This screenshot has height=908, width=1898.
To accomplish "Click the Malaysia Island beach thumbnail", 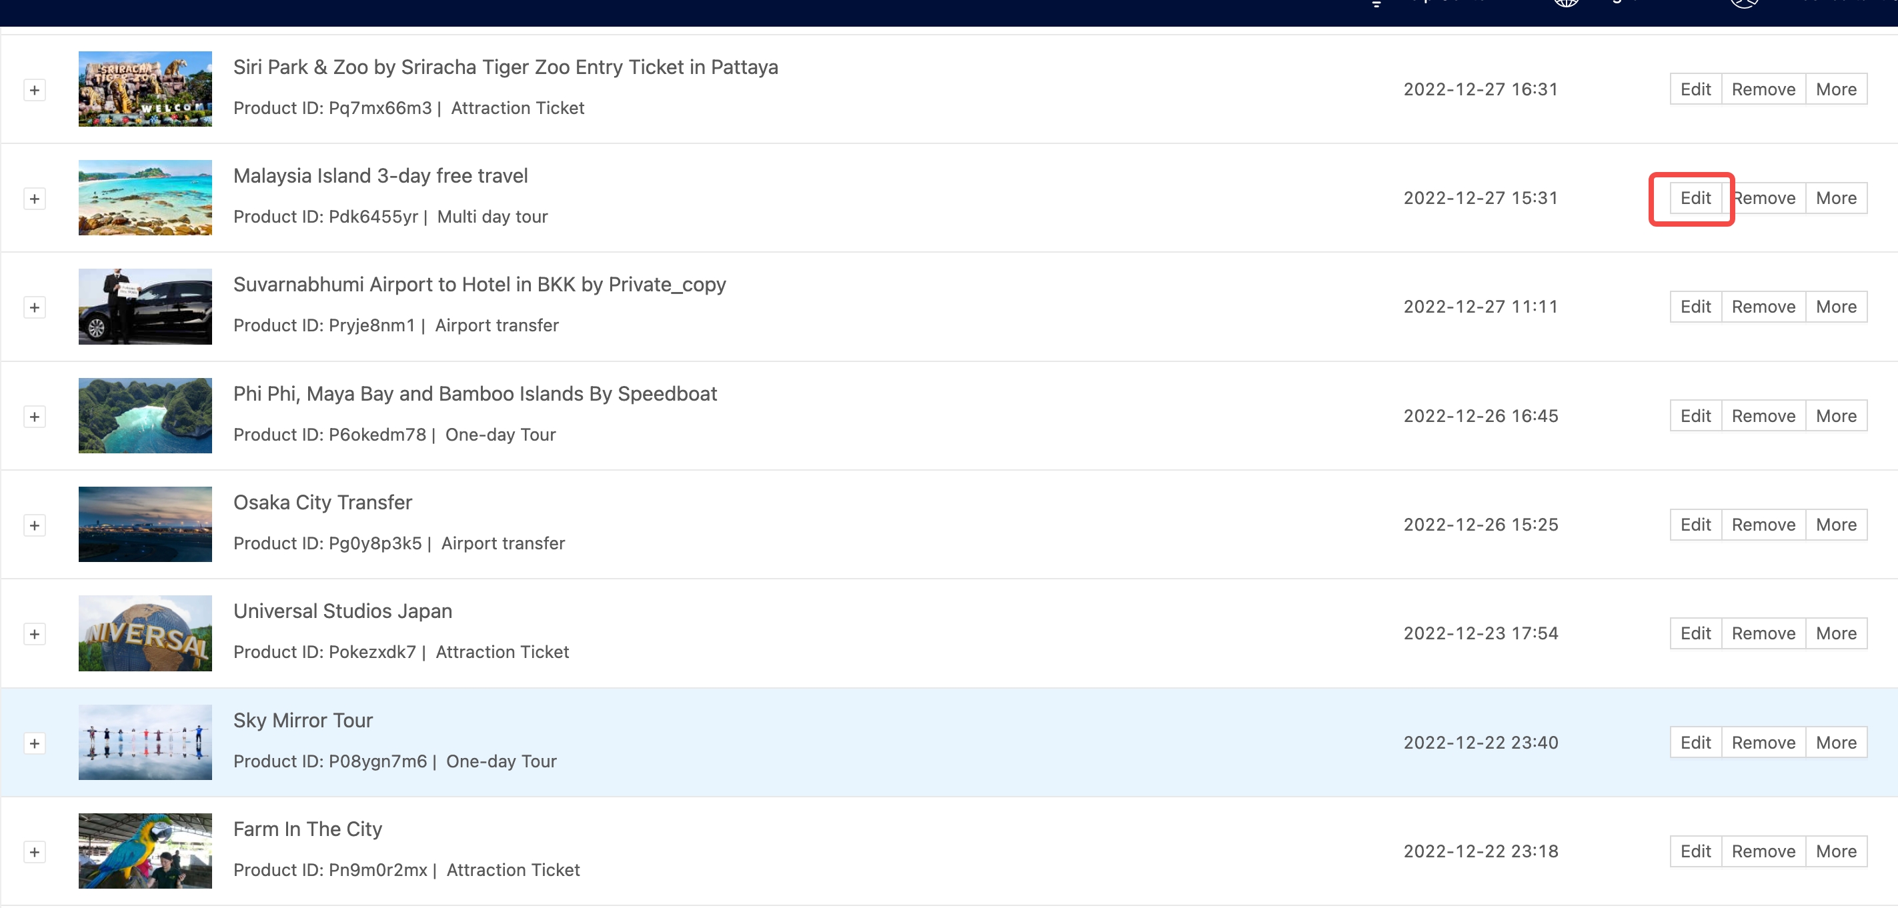I will [145, 197].
